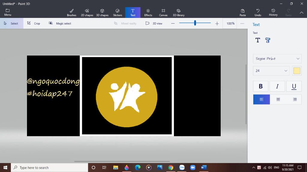Click the taskbar search box
Viewport: 307px width, 172px height.
[x=49, y=168]
